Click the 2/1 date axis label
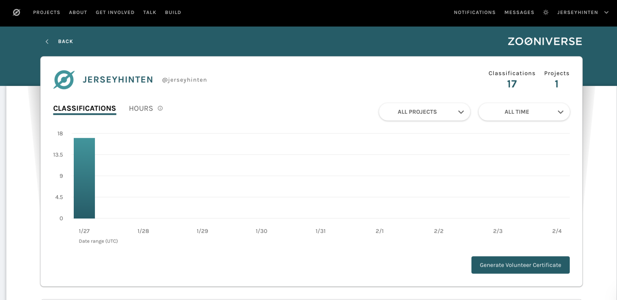The height and width of the screenshot is (300, 617). [380, 231]
